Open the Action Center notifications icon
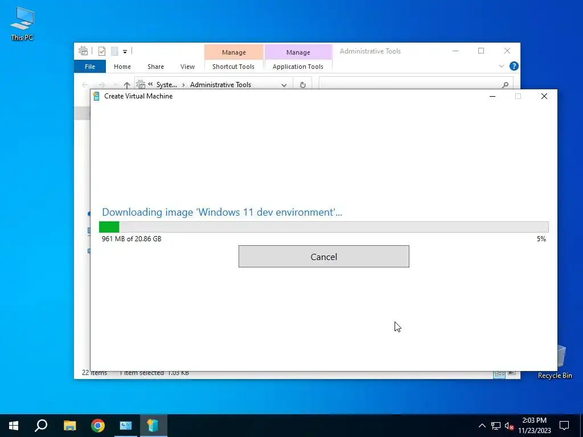The width and height of the screenshot is (583, 437). point(564,426)
